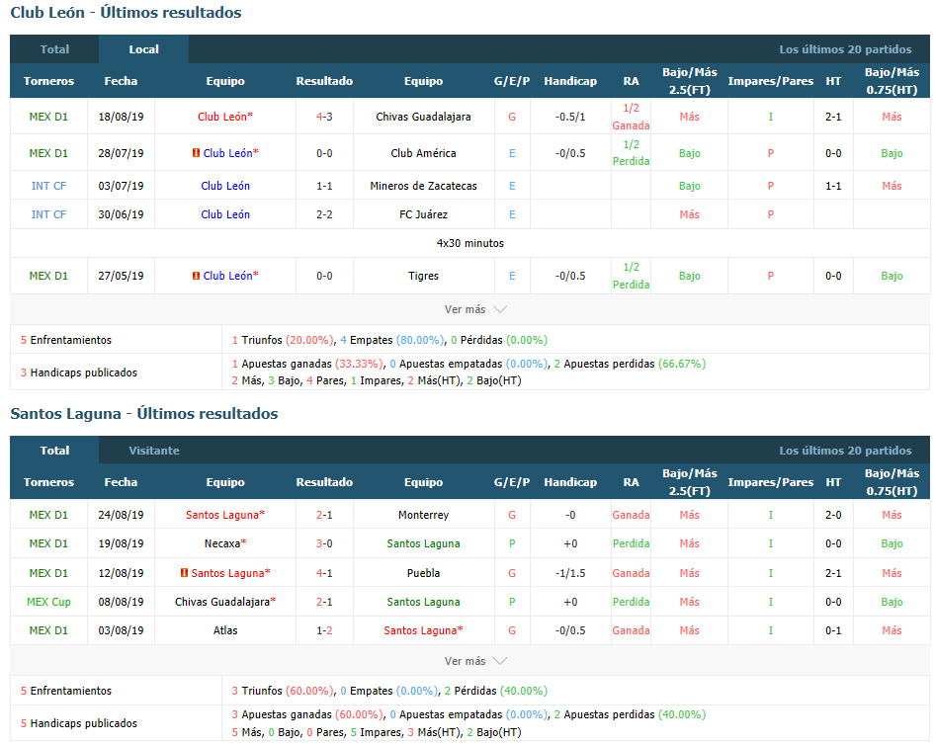
Task: Click 3 Triunfos (60.00%) summary text
Action: [x=282, y=691]
